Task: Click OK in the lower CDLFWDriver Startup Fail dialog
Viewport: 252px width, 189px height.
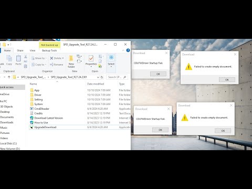Action: [x=161, y=130]
